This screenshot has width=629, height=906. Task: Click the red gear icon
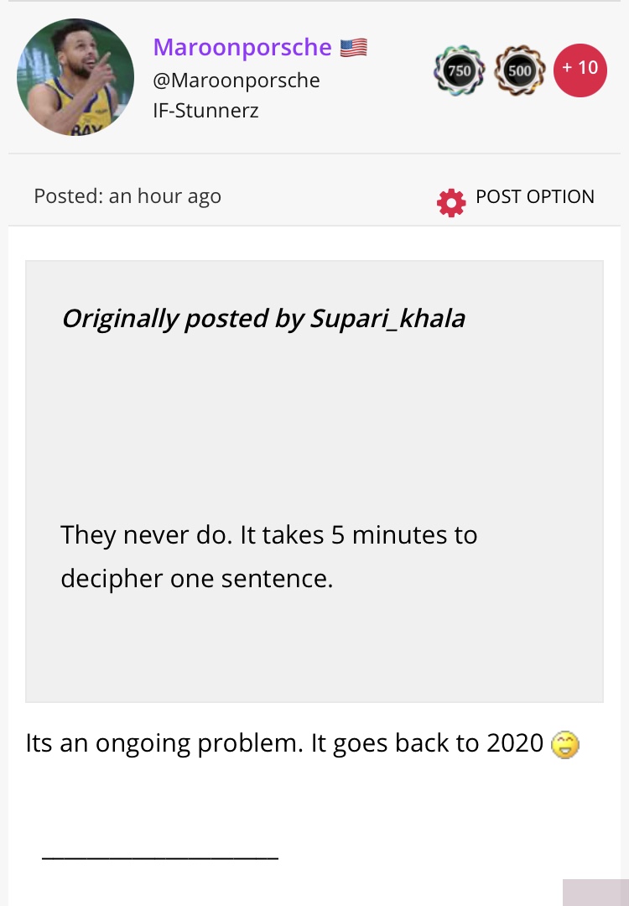(x=451, y=203)
